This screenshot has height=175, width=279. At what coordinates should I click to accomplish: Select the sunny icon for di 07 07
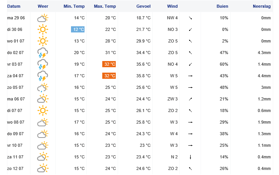click(43, 110)
